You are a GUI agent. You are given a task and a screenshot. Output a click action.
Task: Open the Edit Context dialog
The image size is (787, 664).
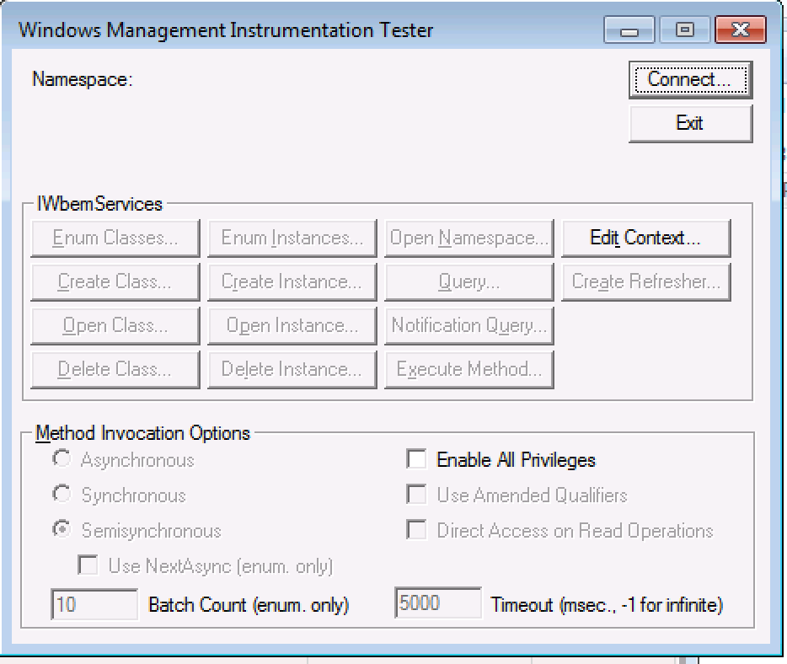tap(645, 238)
